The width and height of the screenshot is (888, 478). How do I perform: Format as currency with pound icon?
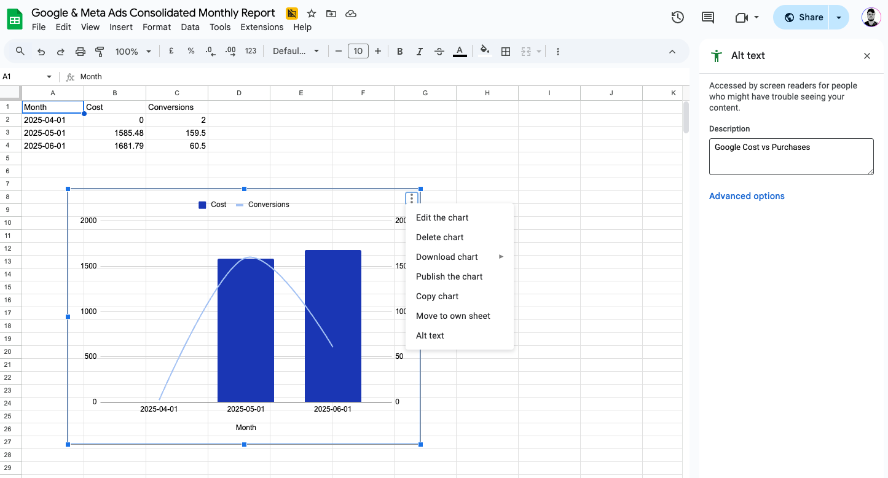click(171, 52)
